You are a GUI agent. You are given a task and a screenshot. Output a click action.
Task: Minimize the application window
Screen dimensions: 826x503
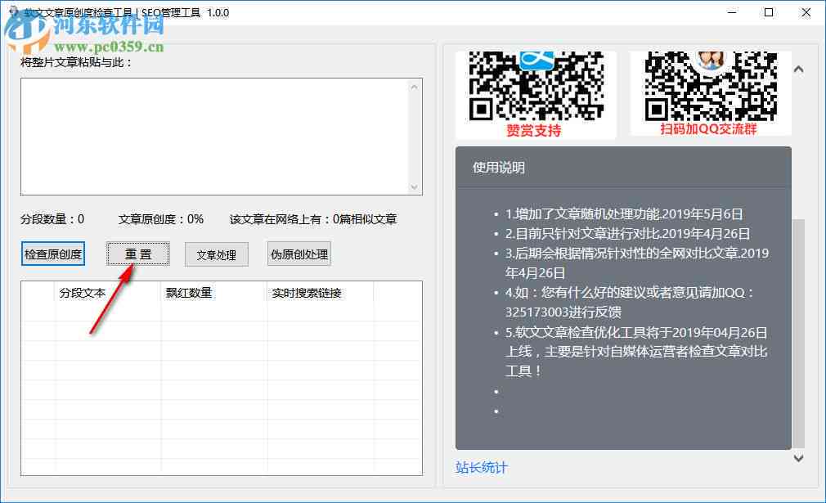732,12
